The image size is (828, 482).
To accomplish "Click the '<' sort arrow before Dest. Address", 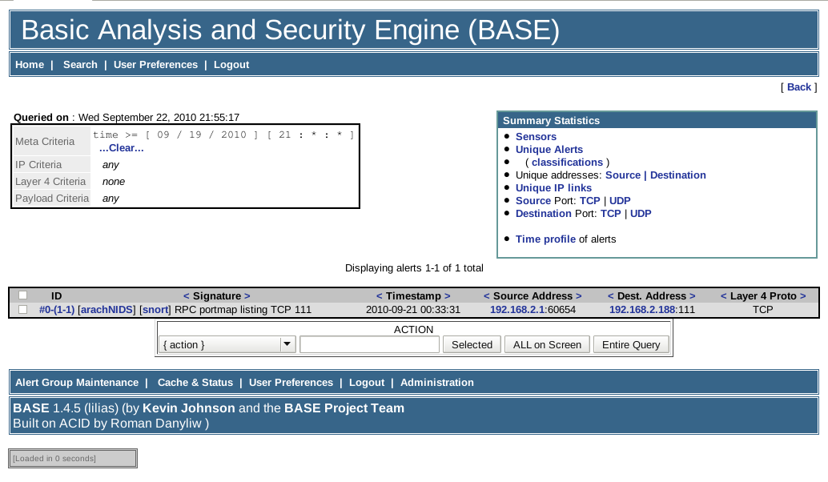I will coord(611,296).
